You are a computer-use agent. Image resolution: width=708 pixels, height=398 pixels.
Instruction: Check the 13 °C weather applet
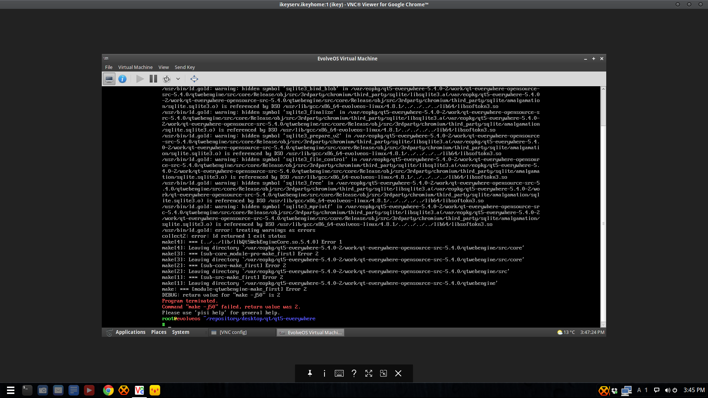(x=566, y=332)
